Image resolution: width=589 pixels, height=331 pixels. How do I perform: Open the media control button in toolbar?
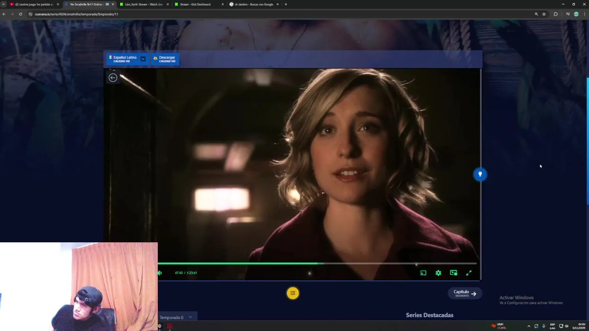[568, 14]
